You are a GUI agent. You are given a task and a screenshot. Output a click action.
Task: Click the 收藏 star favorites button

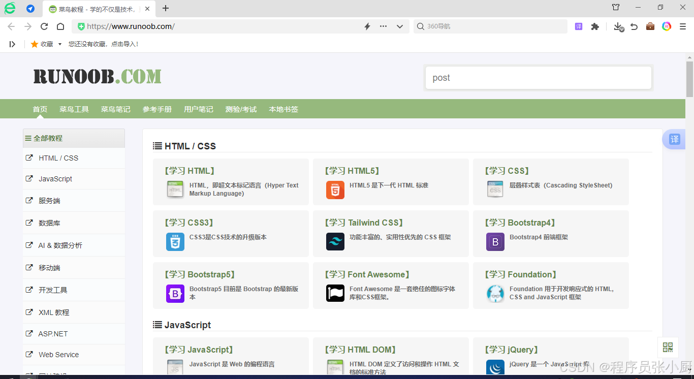tap(42, 44)
